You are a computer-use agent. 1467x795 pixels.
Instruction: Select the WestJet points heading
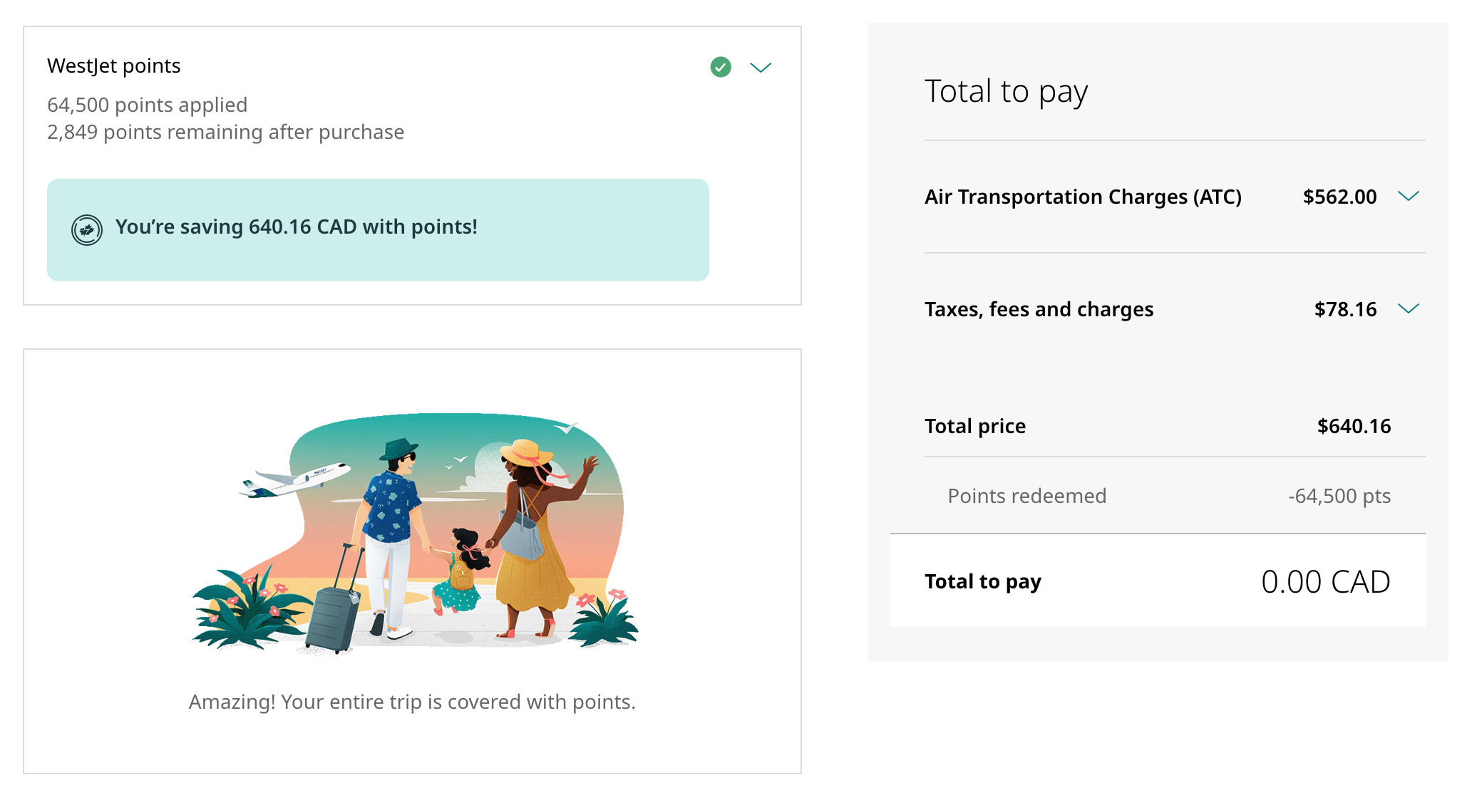click(113, 66)
